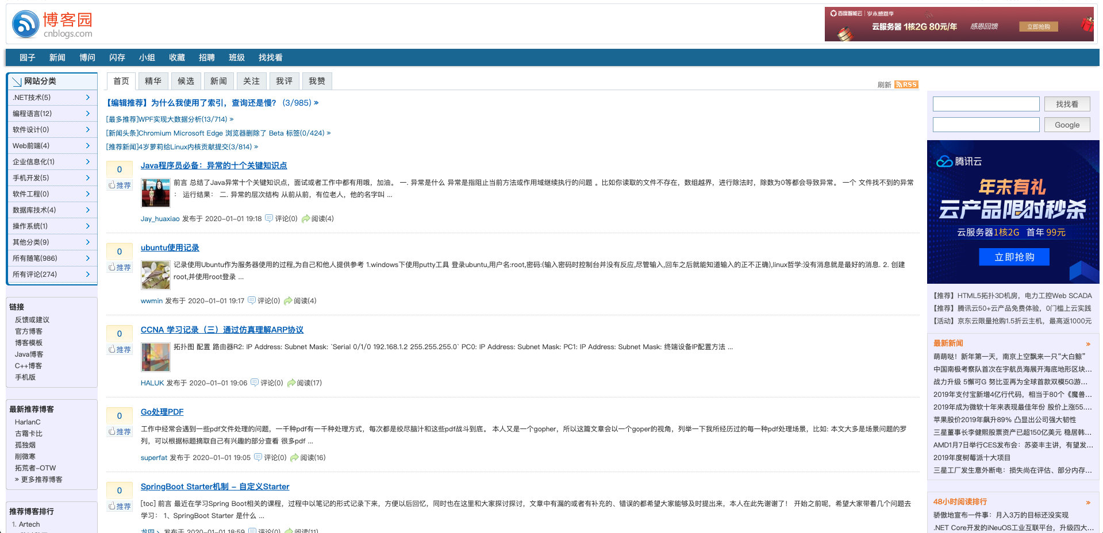Screen dimensions: 1103x533
Task: Click the read arrow icon on ubuntu使用记录 post
Action: pyautogui.click(x=288, y=300)
